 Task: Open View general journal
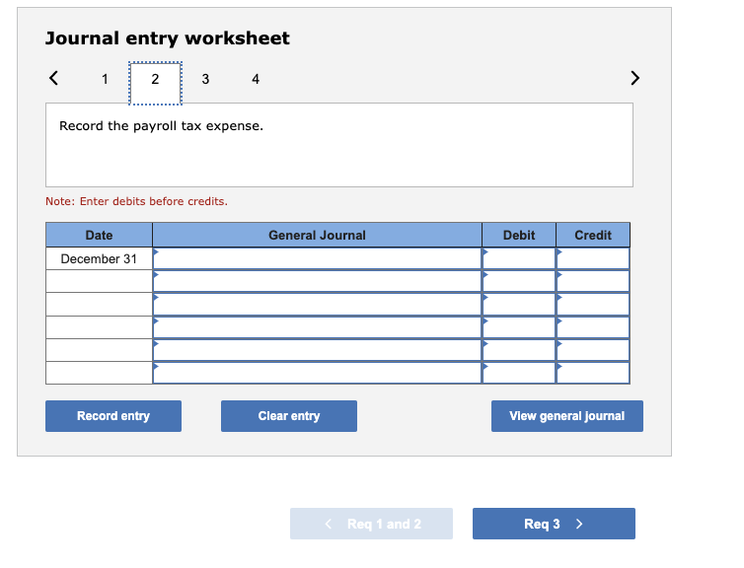click(567, 416)
